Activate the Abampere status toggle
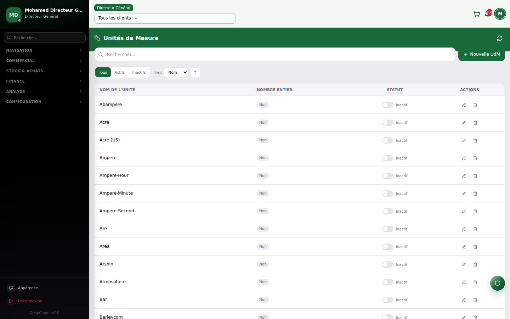This screenshot has height=319, width=510. [388, 105]
